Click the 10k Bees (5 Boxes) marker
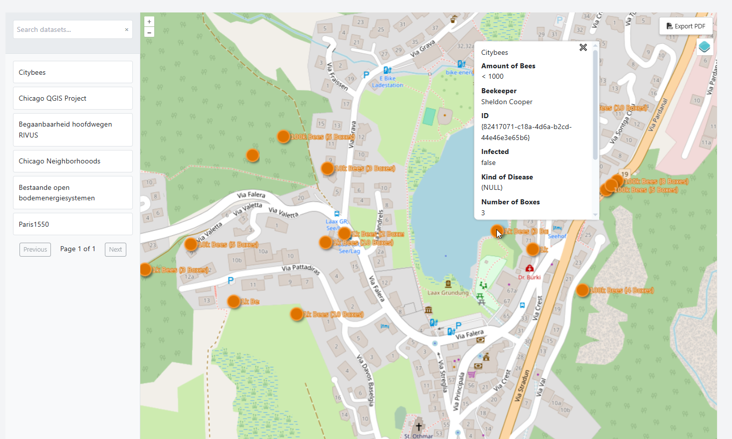Screen dimensions: 732x439 [191, 244]
